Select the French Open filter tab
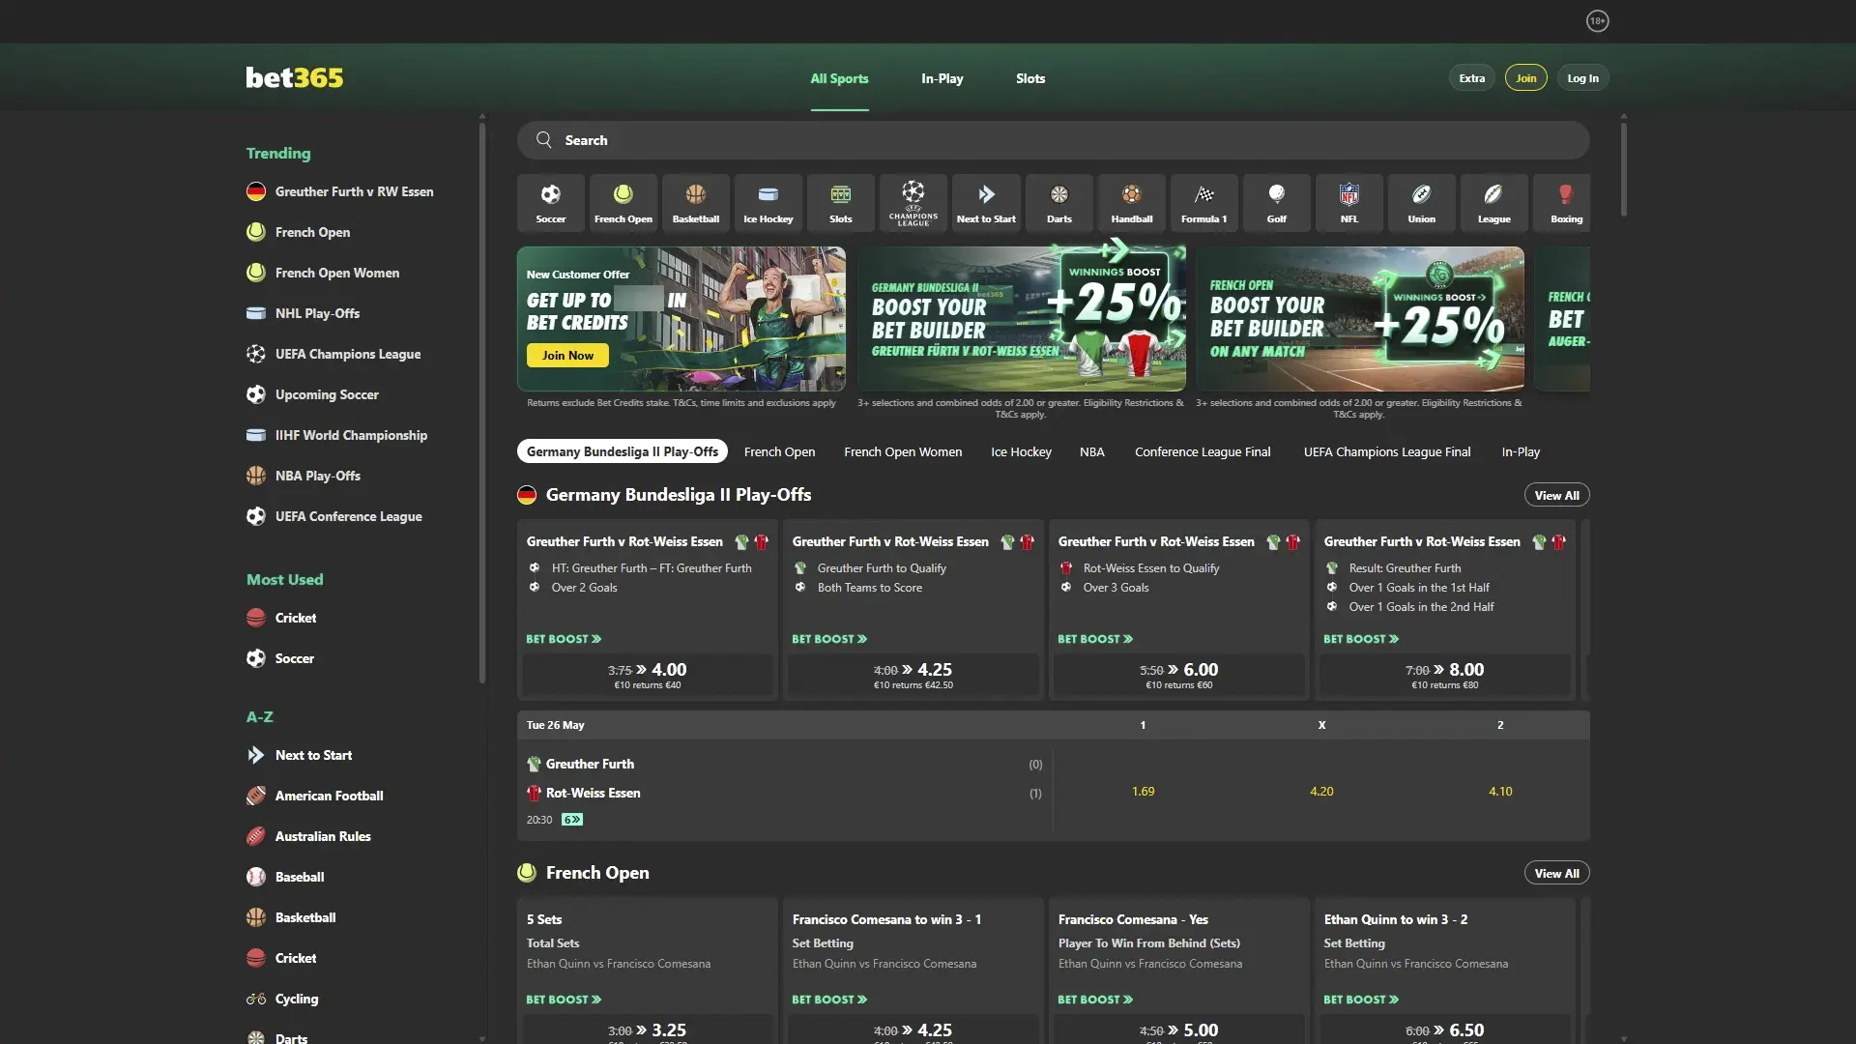 (779, 451)
